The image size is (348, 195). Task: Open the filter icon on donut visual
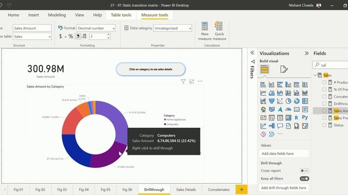[x=183, y=81]
